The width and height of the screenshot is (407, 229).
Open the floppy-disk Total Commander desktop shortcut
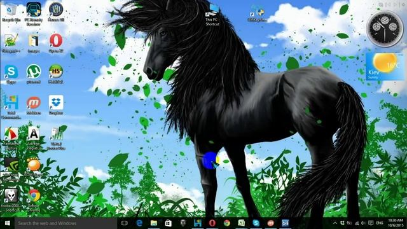click(x=11, y=107)
